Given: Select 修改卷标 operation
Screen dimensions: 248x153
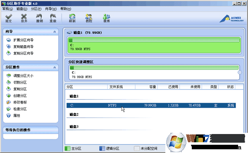Looking at the screenshot, I should pos(20,102).
